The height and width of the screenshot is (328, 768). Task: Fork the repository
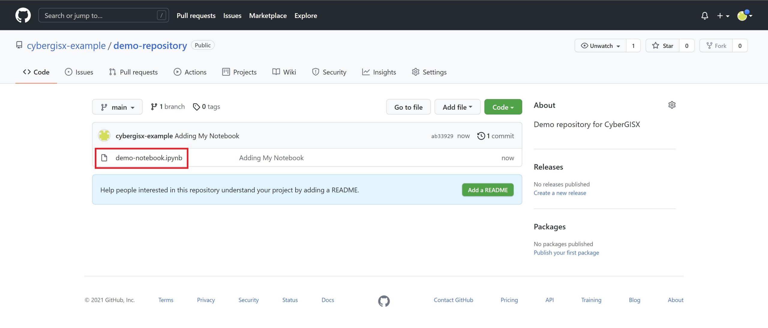tap(716, 46)
